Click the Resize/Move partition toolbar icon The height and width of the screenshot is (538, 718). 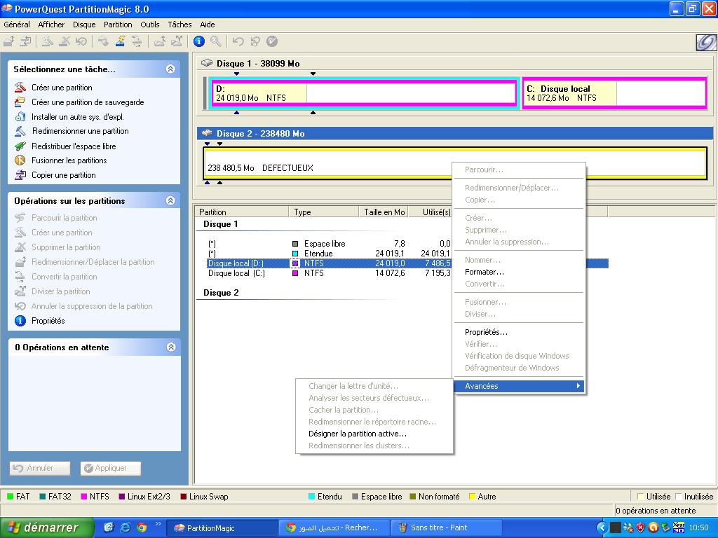click(x=9, y=41)
